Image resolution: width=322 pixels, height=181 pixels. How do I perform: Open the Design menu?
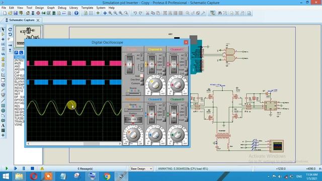pos(39,8)
